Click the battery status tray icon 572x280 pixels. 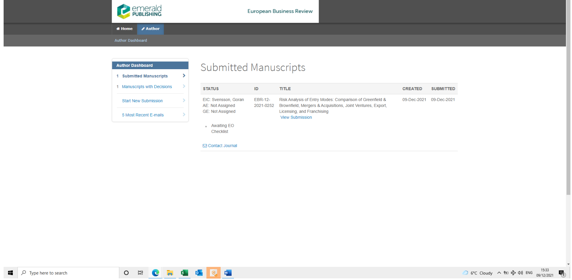coord(506,273)
